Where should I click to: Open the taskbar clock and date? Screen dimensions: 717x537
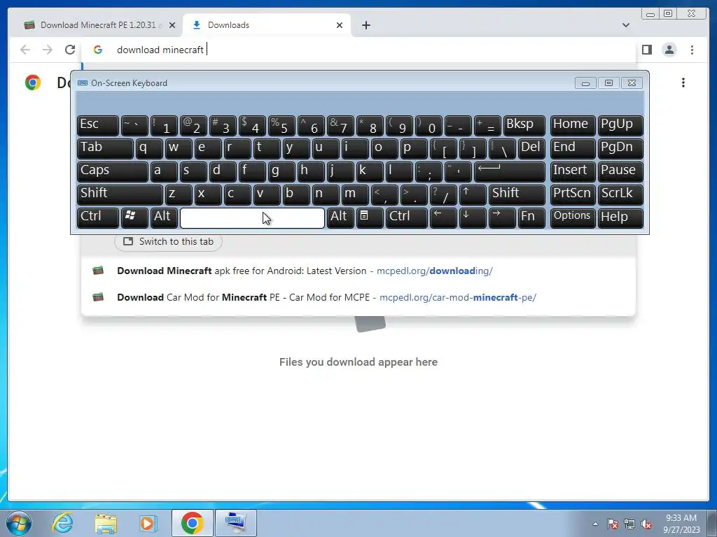[x=681, y=523]
